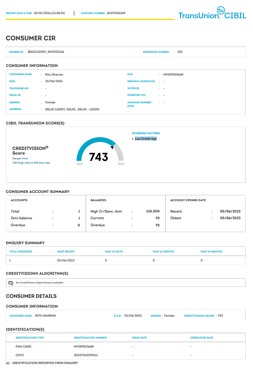Click the PAN CARD row

[126, 346]
